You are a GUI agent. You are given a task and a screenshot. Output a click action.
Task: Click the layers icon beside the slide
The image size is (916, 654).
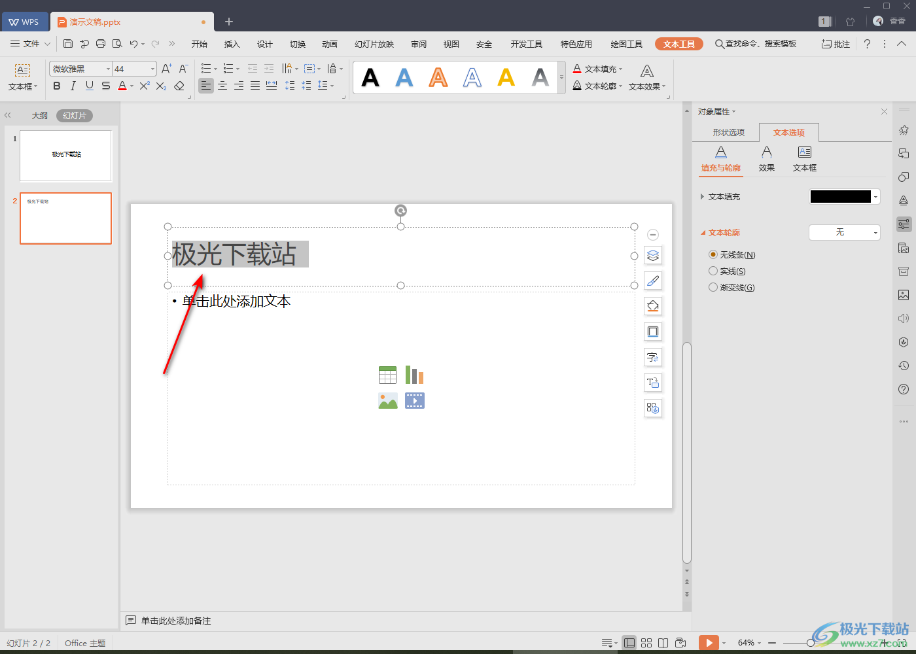[x=653, y=255]
